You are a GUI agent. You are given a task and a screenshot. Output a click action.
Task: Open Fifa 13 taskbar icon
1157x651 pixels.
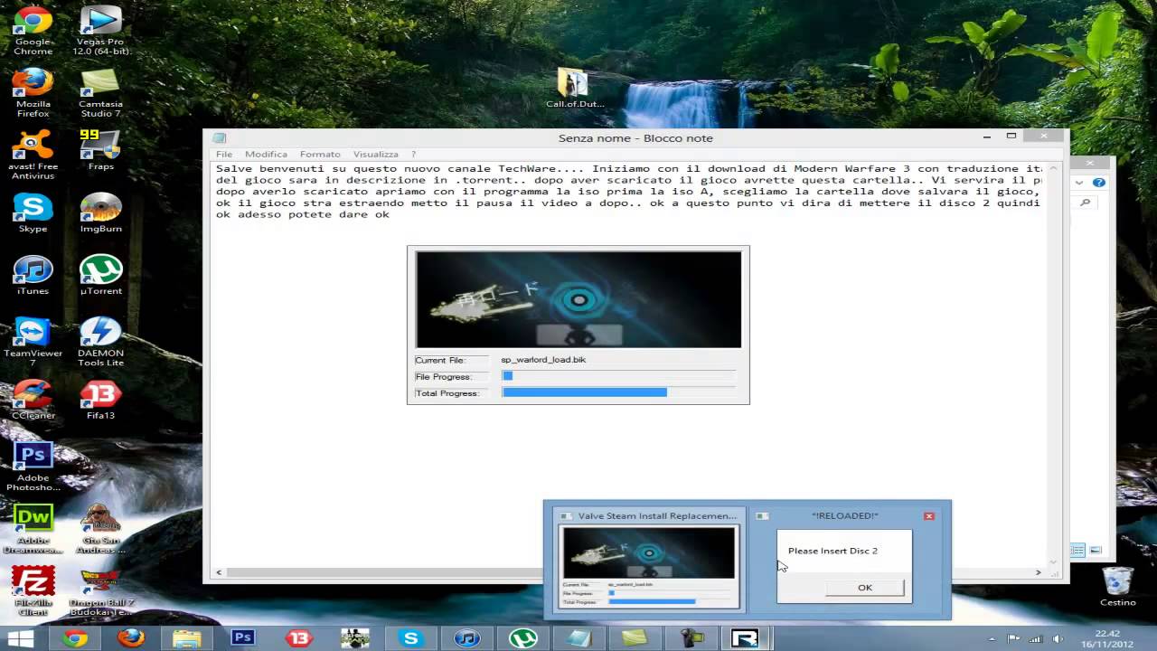point(298,638)
